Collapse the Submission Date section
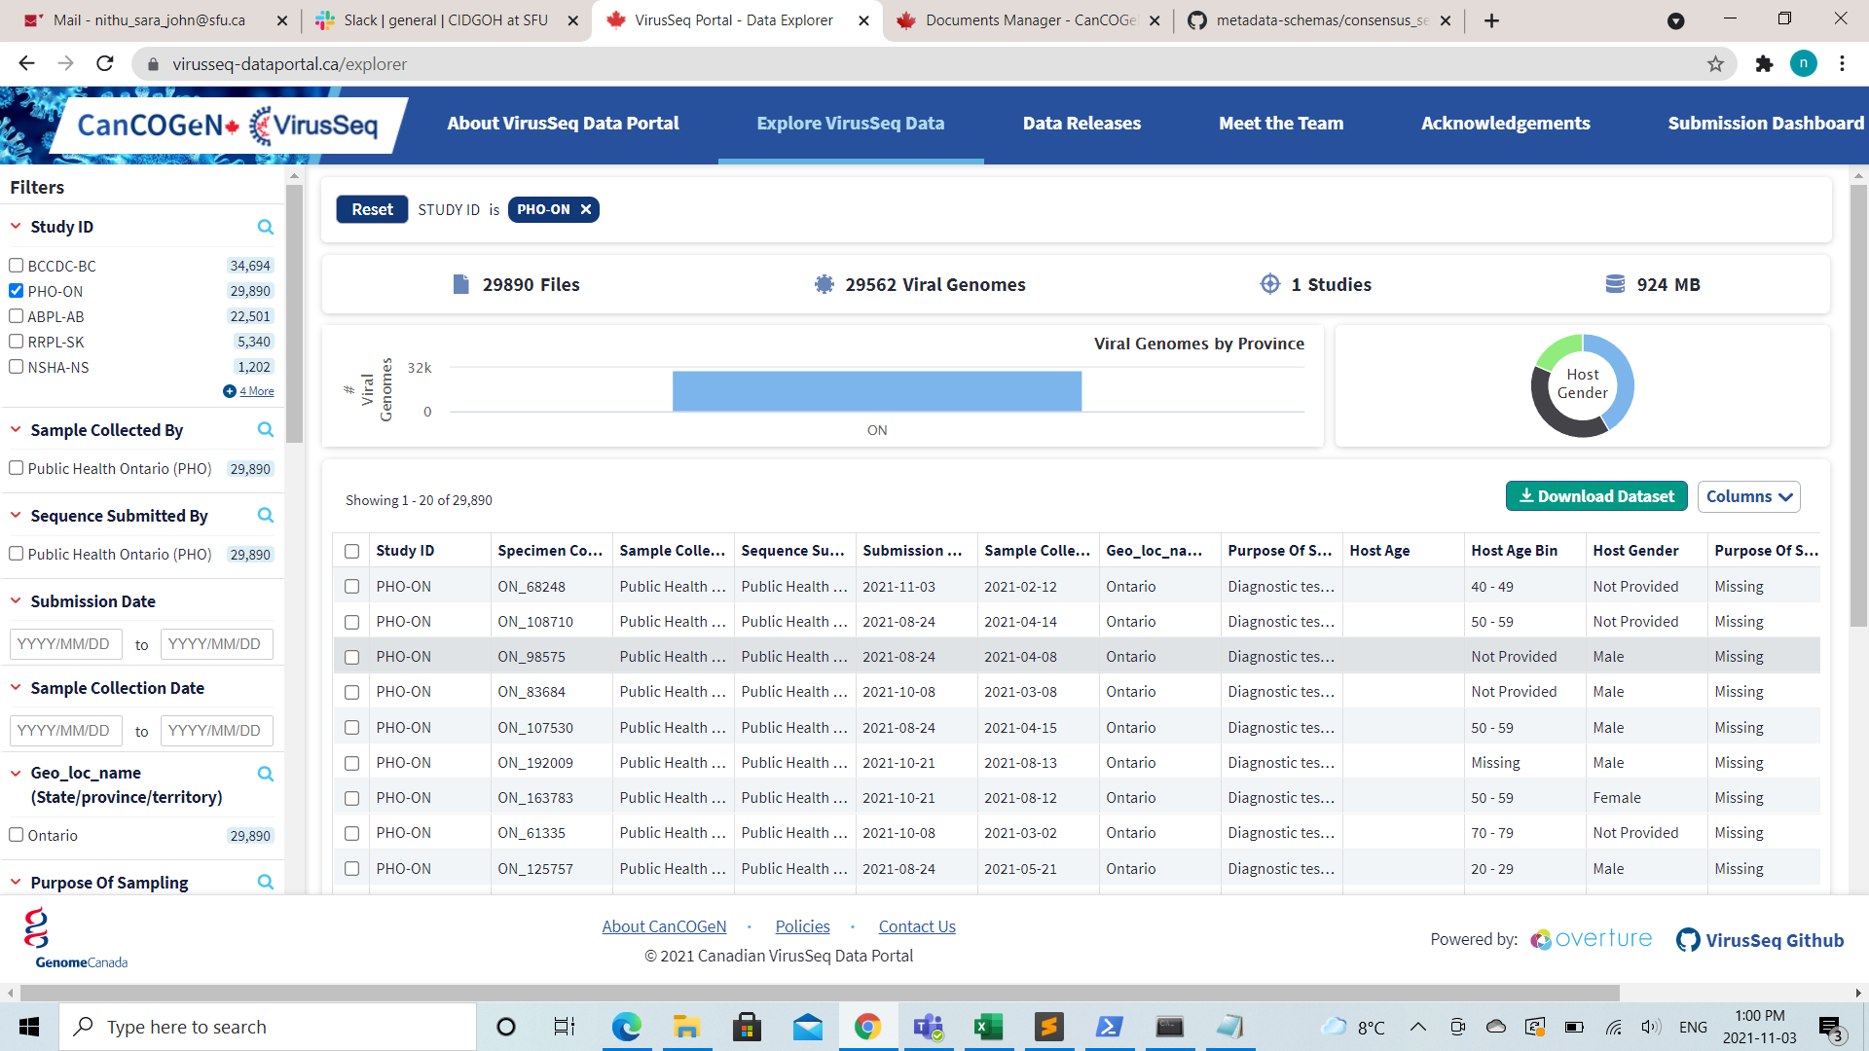1869x1051 pixels. point(15,600)
